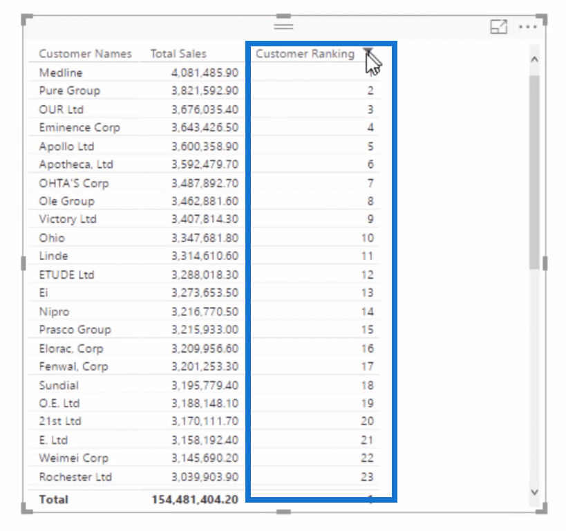This screenshot has height=531, width=566.
Task: Select the Sundial customer cell
Action: coord(59,385)
